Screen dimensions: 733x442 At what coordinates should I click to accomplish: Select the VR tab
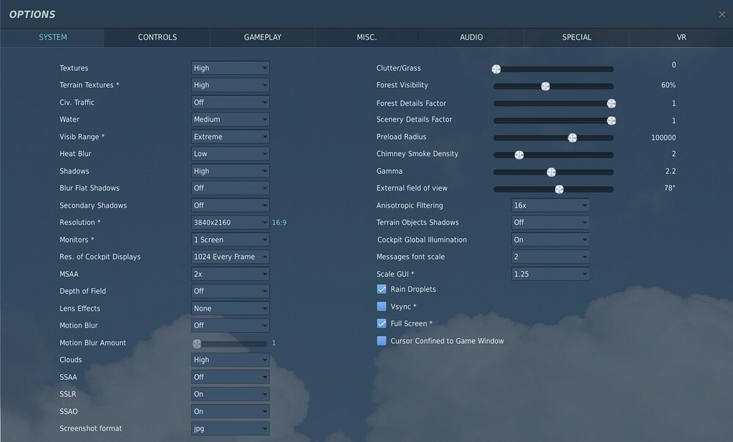[x=680, y=37]
